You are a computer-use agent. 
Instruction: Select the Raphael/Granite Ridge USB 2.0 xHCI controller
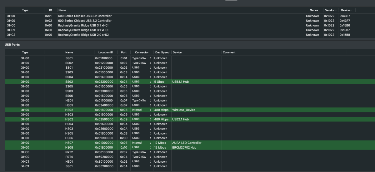coord(83,35)
